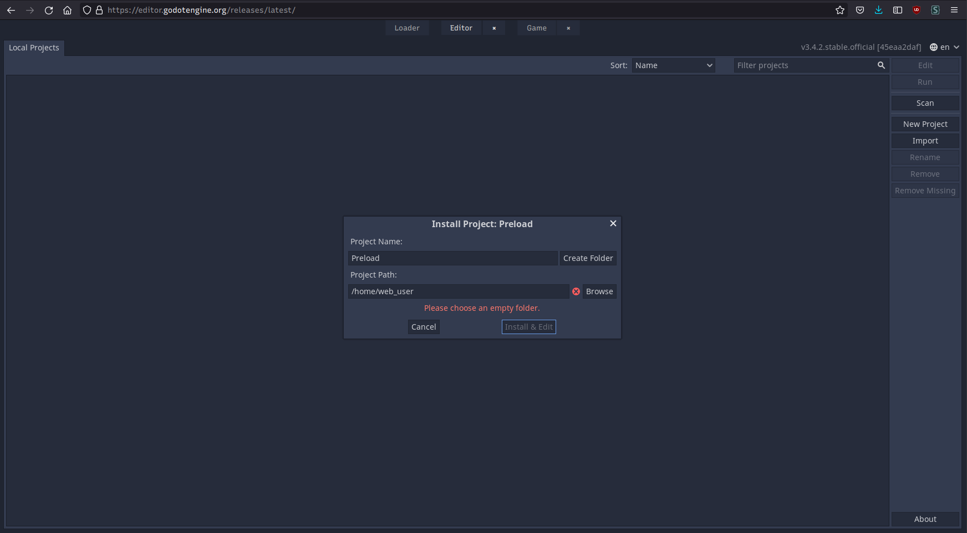Click inside the Project Name field
967x533 pixels.
pyautogui.click(x=452, y=258)
